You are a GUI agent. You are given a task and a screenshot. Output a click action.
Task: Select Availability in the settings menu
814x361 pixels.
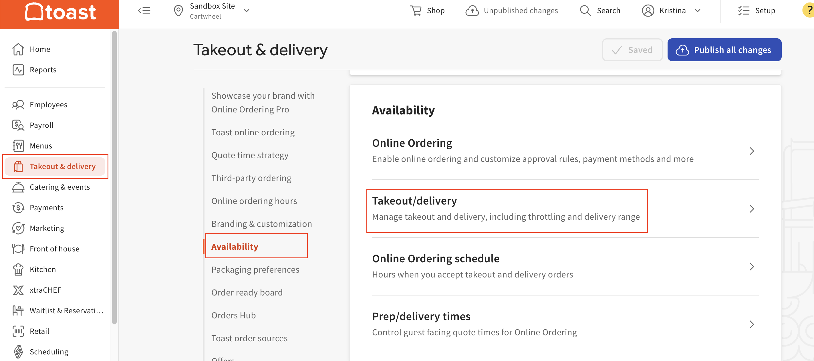tap(235, 247)
